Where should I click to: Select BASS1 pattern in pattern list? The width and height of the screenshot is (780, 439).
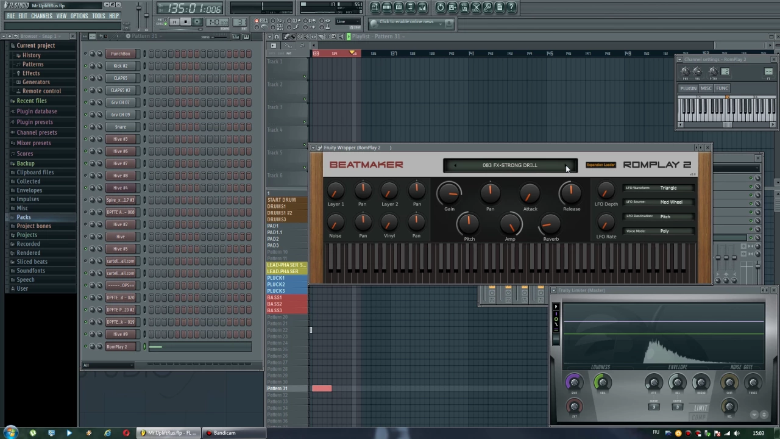tap(286, 298)
